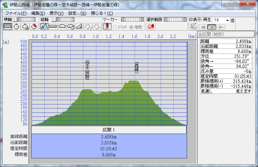Select the distance ruler horizontal-axis icon
The width and height of the screenshot is (258, 167).
(x=8, y=26)
